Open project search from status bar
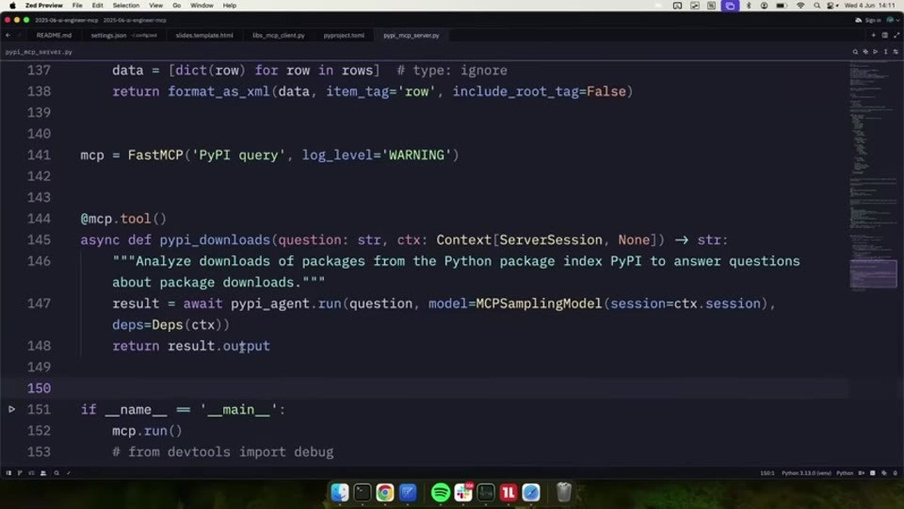 (x=56, y=473)
